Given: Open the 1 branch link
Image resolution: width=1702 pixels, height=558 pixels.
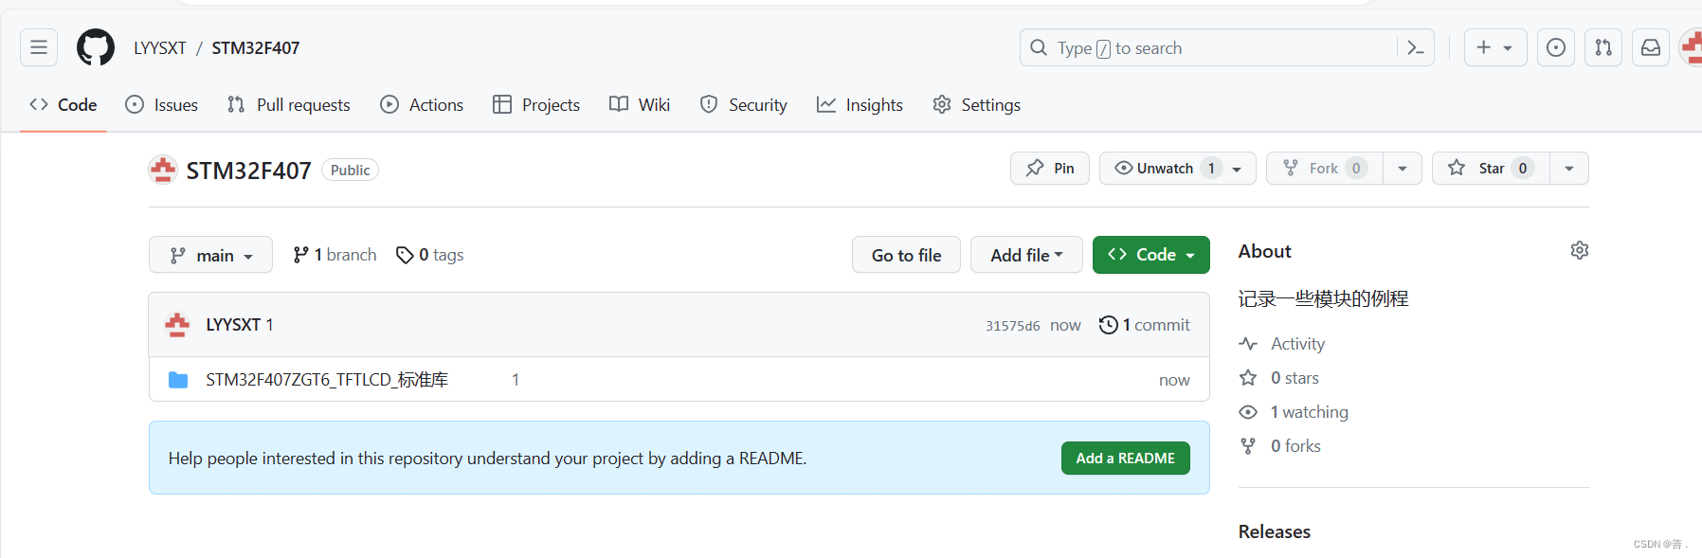Looking at the screenshot, I should (x=335, y=255).
